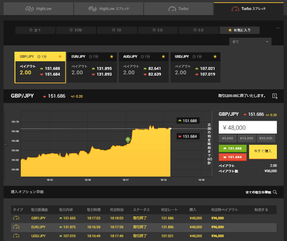Click the chart's 151.684 low price label
This screenshot has width=287, height=241.
click(x=188, y=136)
